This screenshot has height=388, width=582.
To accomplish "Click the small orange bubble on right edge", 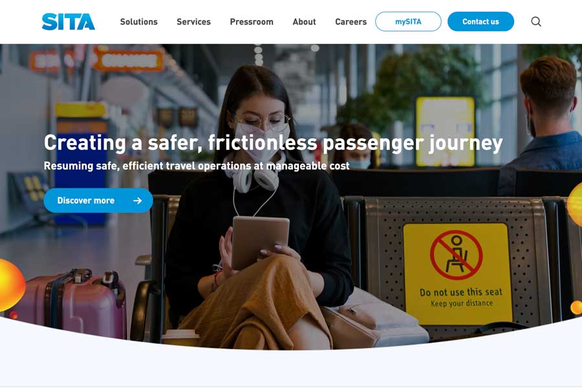I will (x=576, y=307).
